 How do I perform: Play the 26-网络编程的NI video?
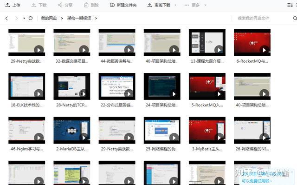point(264,138)
